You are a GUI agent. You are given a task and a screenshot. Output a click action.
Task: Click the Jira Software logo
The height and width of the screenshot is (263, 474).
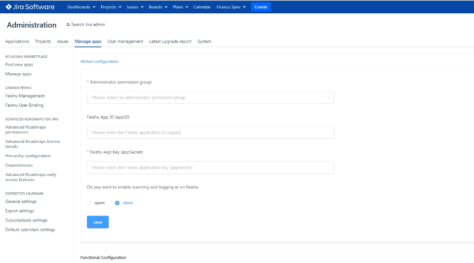pyautogui.click(x=30, y=7)
